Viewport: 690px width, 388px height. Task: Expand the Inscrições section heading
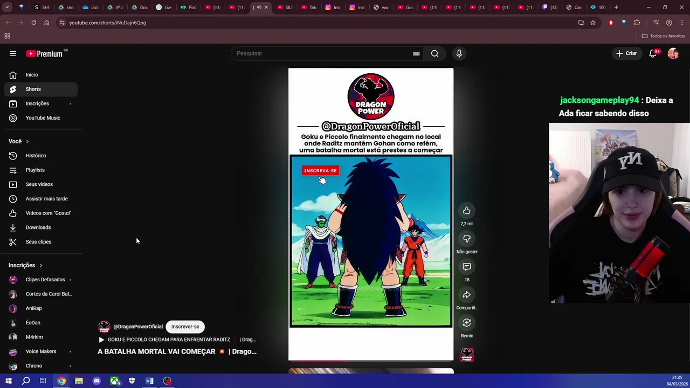pyautogui.click(x=25, y=265)
